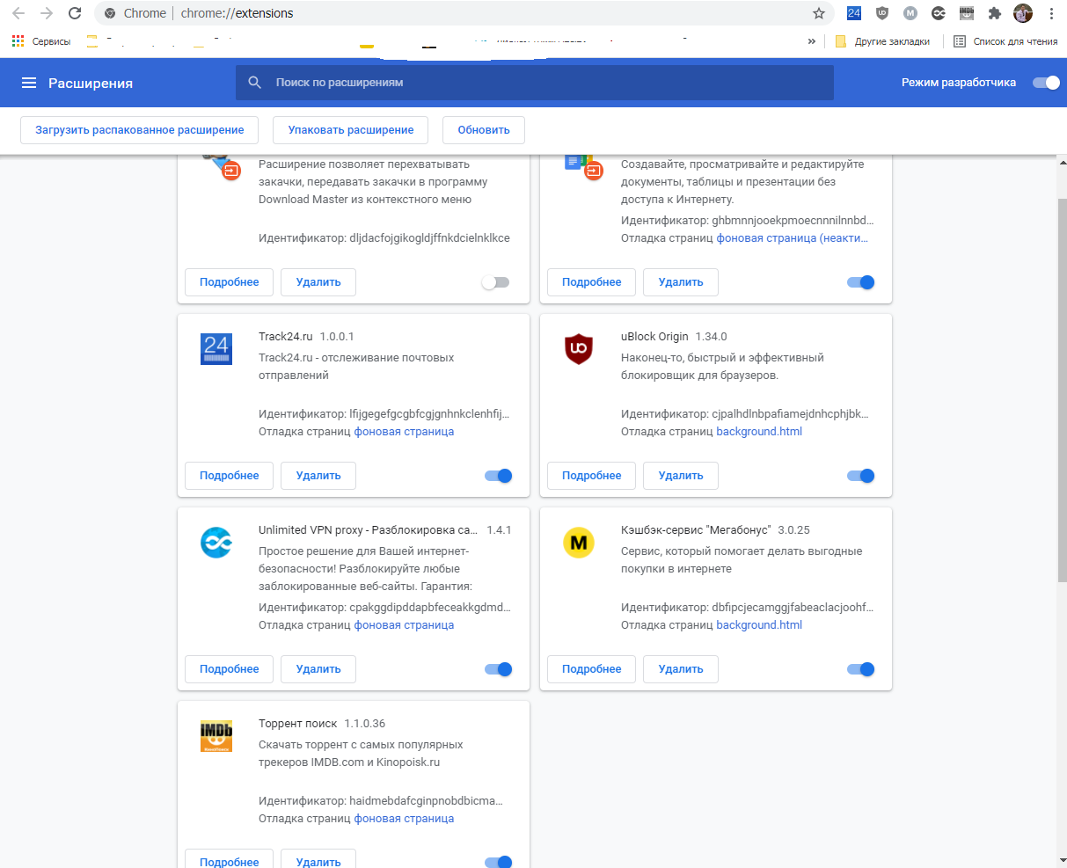The height and width of the screenshot is (868, 1067).
Task: Open Подробнее for Unlimited VPN proxy
Action: 229,669
